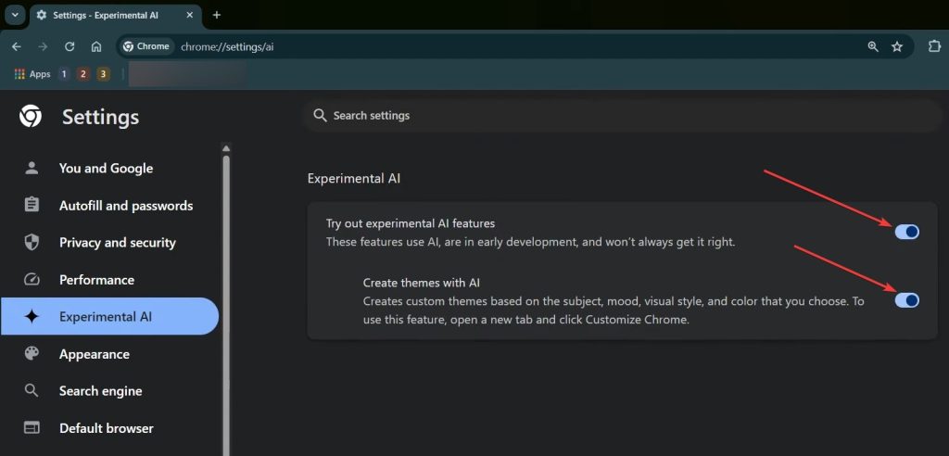Open Default browser section

(109, 427)
